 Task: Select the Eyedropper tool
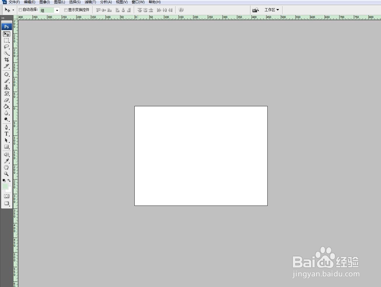6,161
